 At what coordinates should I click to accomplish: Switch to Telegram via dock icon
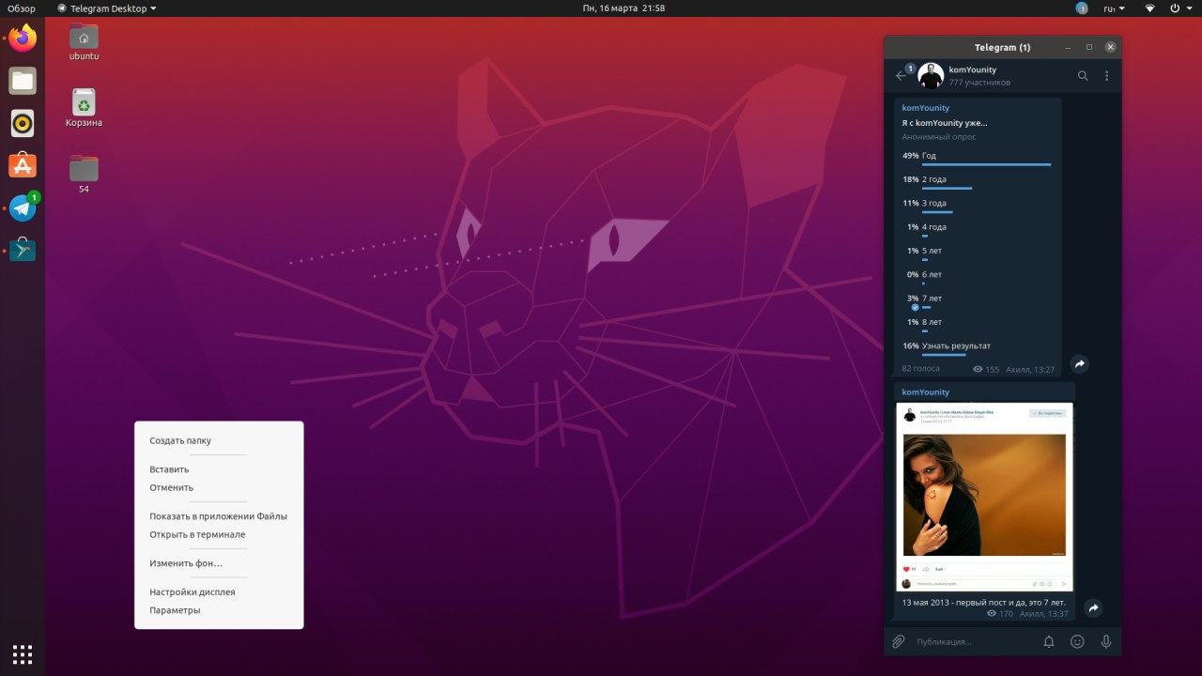click(23, 207)
